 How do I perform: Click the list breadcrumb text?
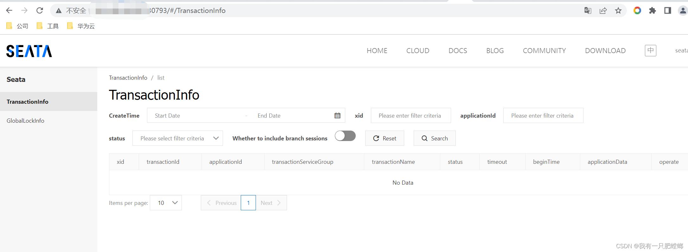pyautogui.click(x=161, y=78)
